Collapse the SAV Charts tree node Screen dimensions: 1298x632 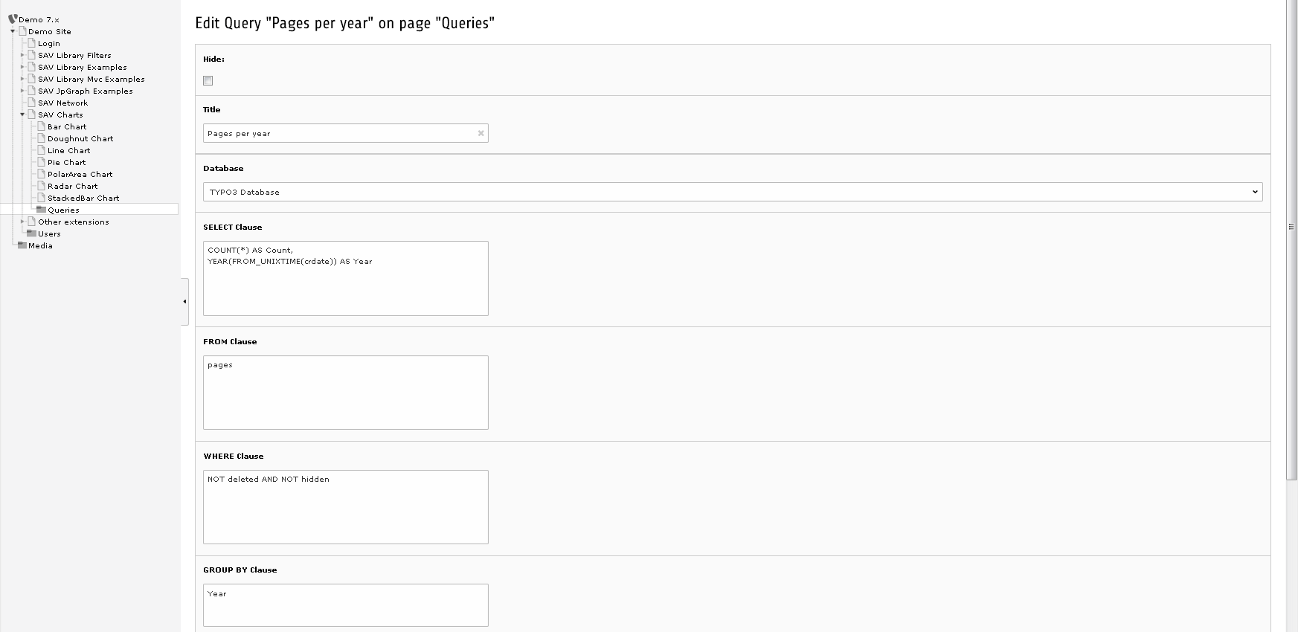(22, 115)
